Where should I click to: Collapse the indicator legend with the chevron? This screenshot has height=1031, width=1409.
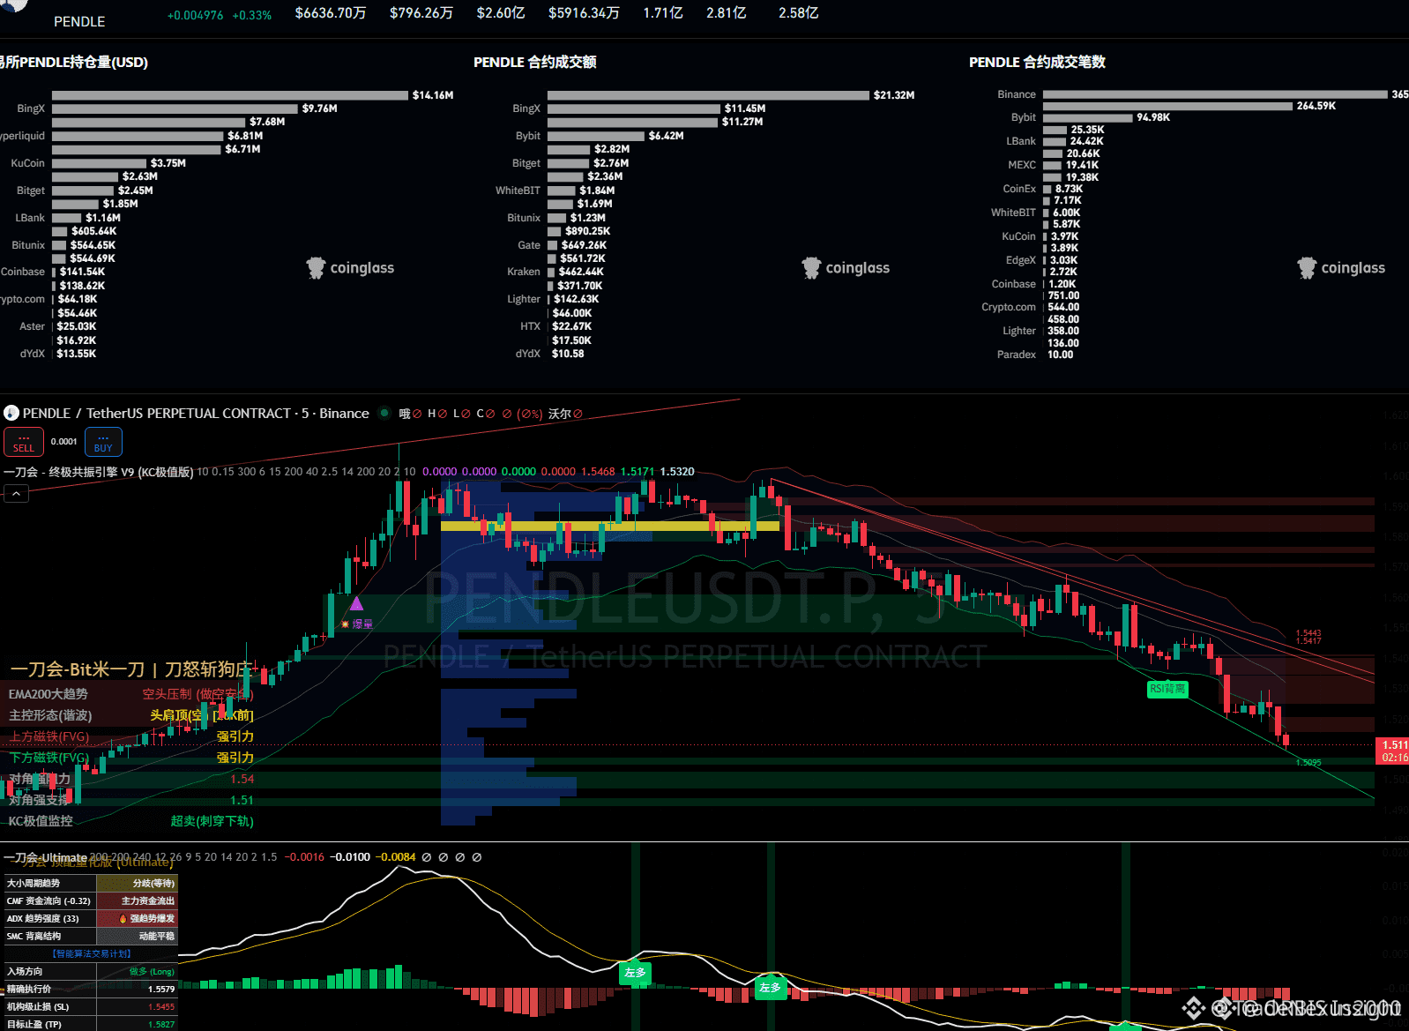coord(16,494)
